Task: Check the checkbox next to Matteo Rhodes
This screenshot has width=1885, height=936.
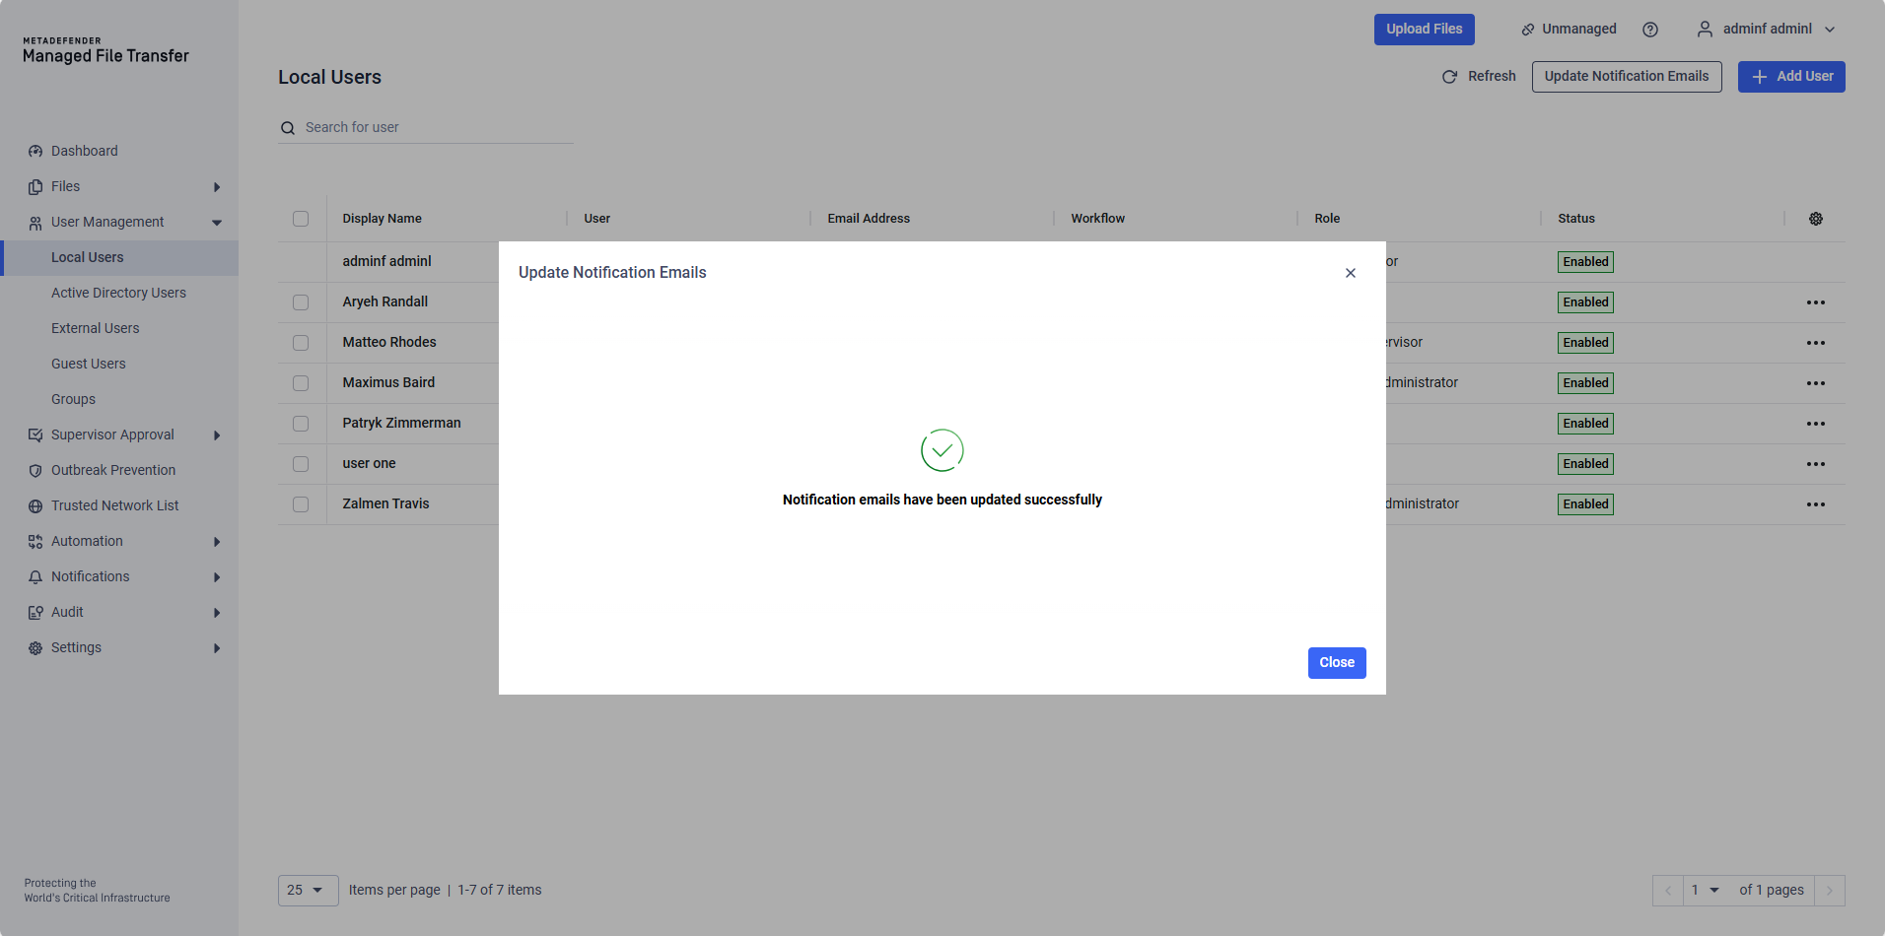Action: pyautogui.click(x=301, y=342)
